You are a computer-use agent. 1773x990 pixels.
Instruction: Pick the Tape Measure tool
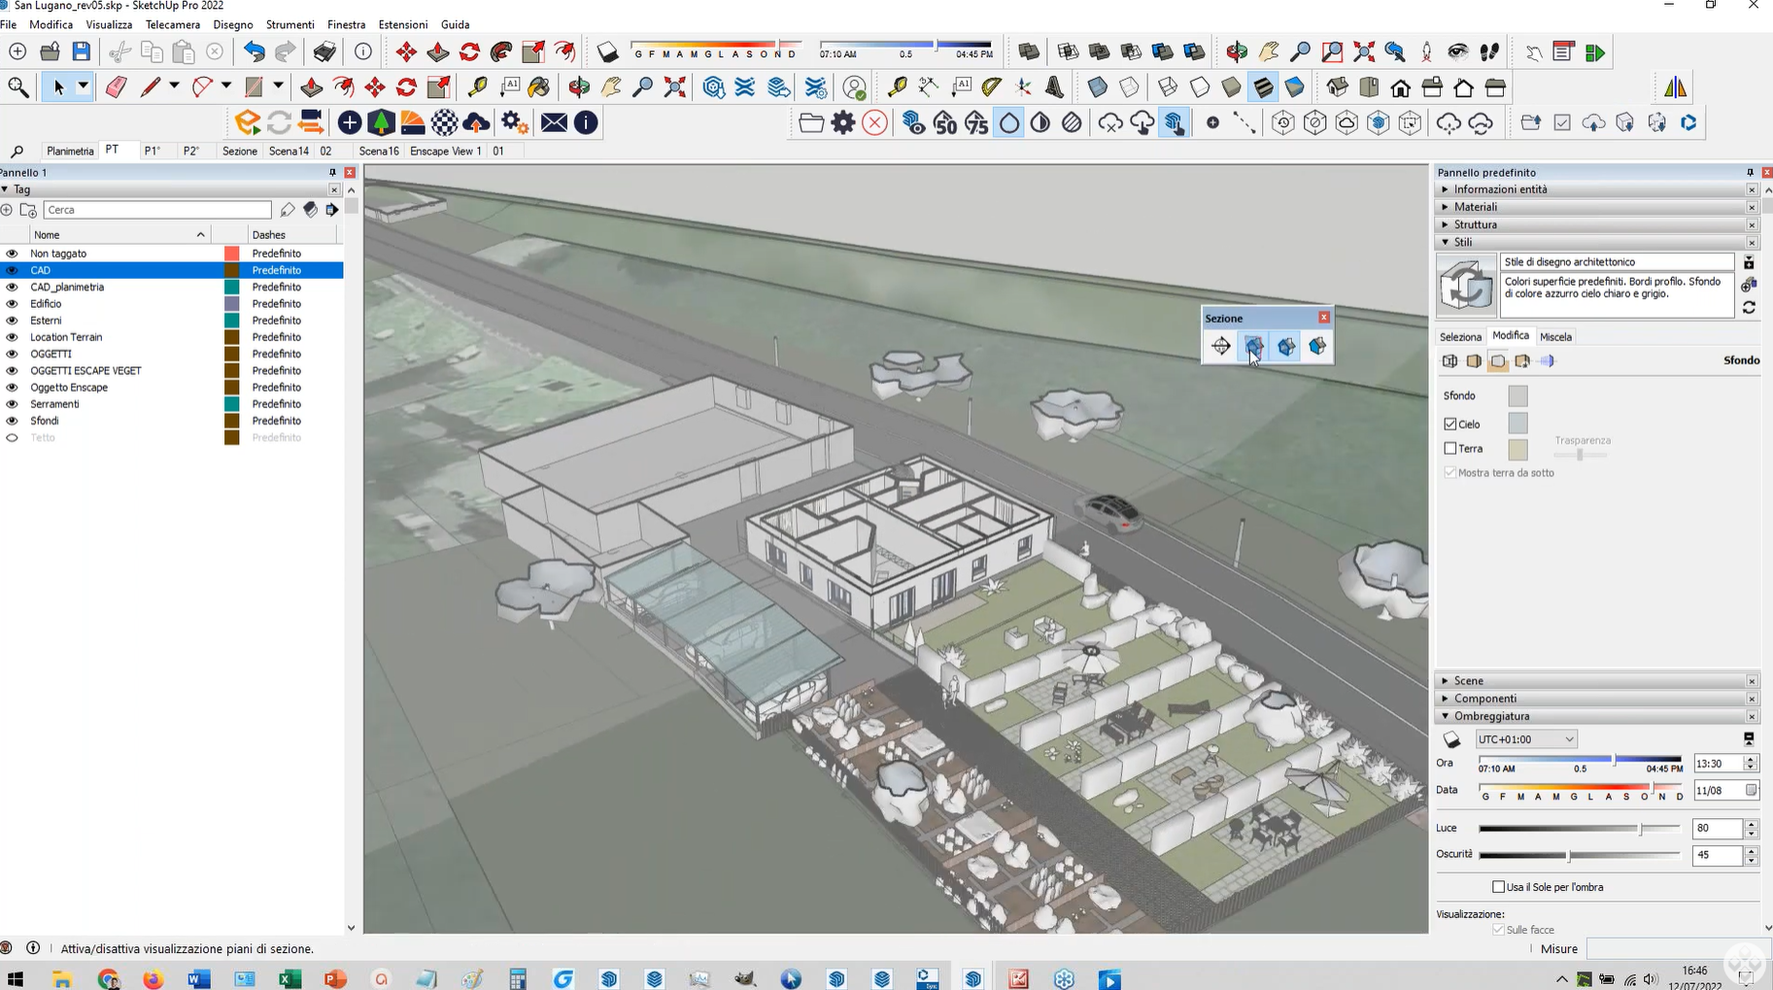tap(477, 87)
